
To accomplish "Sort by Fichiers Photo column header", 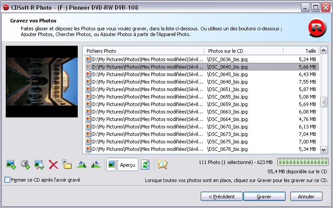I will 144,51.
